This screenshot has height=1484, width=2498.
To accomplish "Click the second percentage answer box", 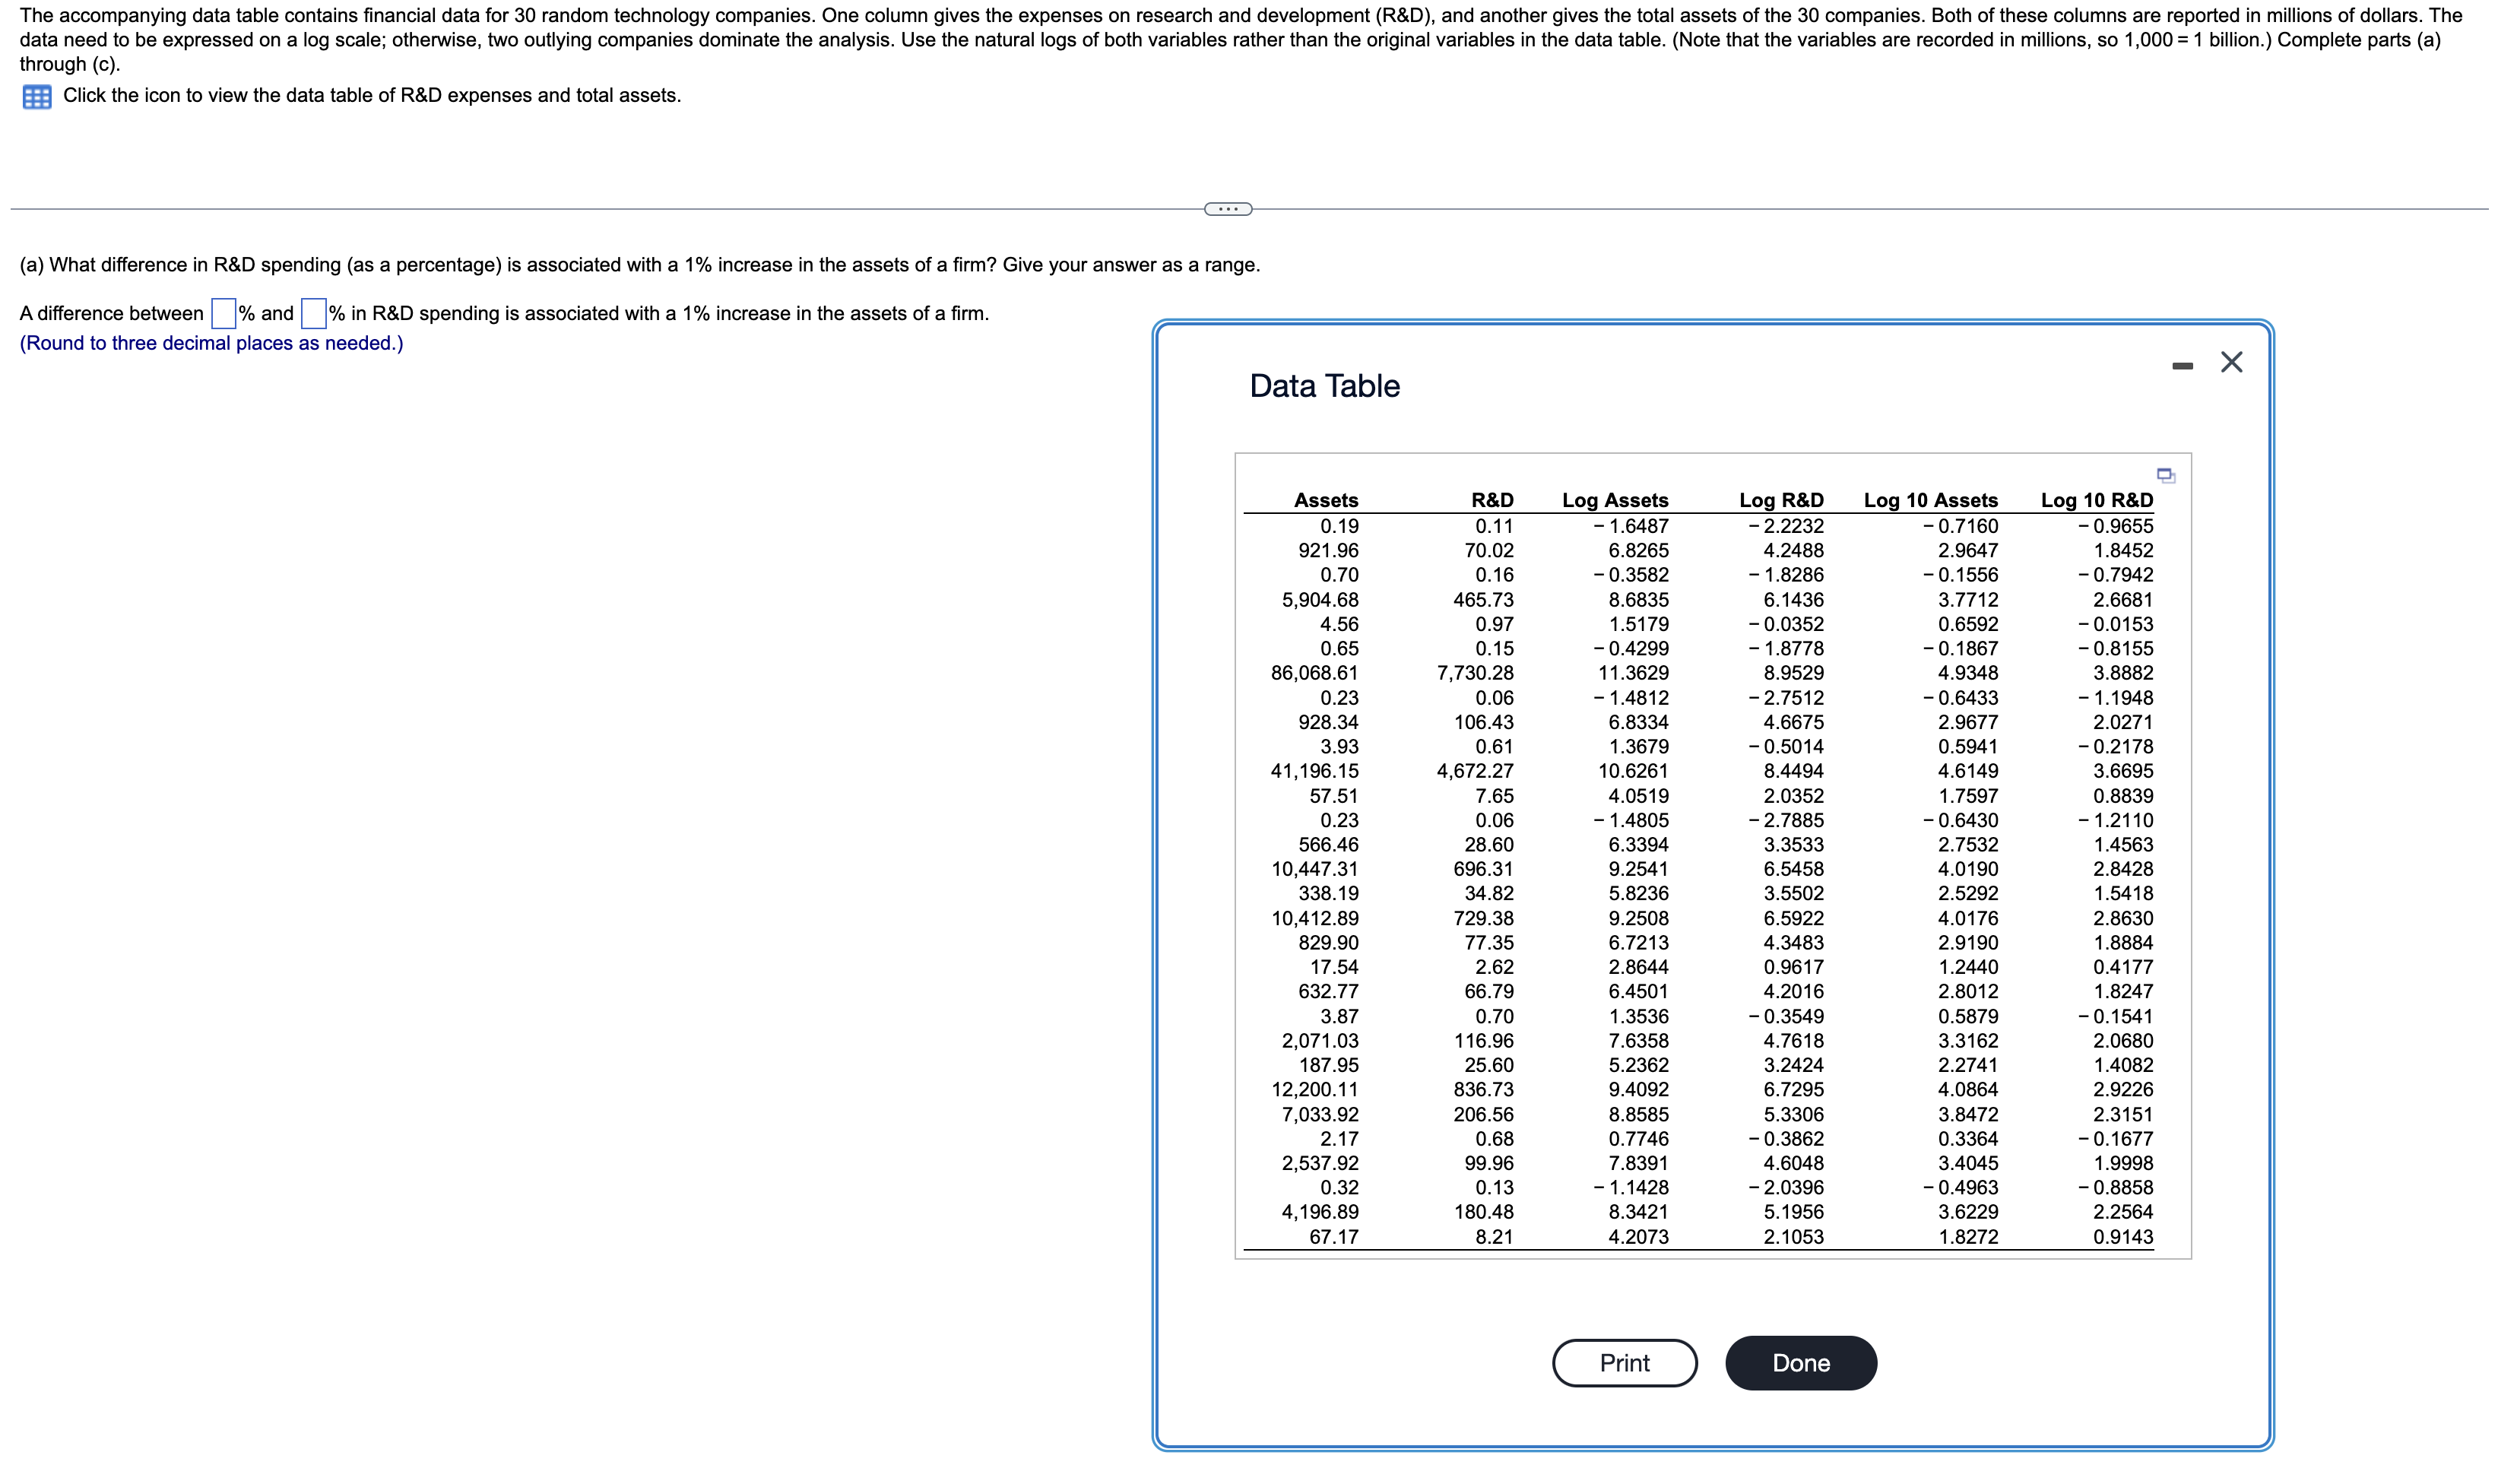I will click(313, 313).
